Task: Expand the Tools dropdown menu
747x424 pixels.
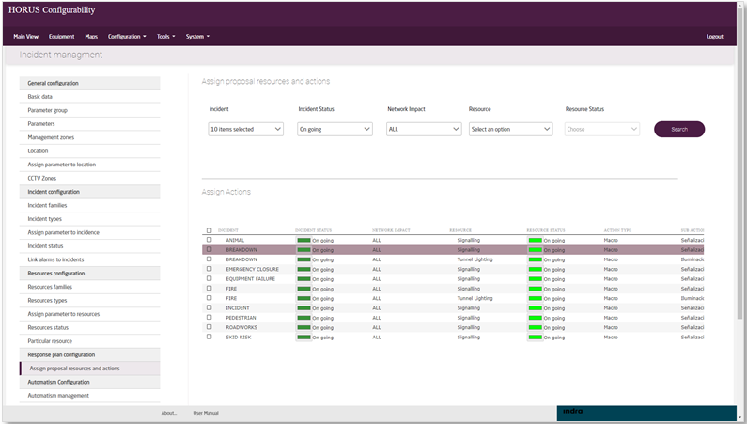Action: 165,37
